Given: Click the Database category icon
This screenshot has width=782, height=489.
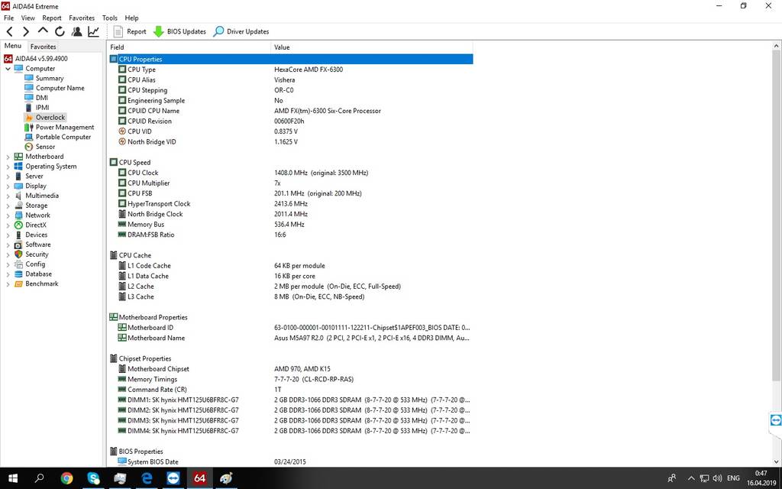Looking at the screenshot, I should pos(18,274).
